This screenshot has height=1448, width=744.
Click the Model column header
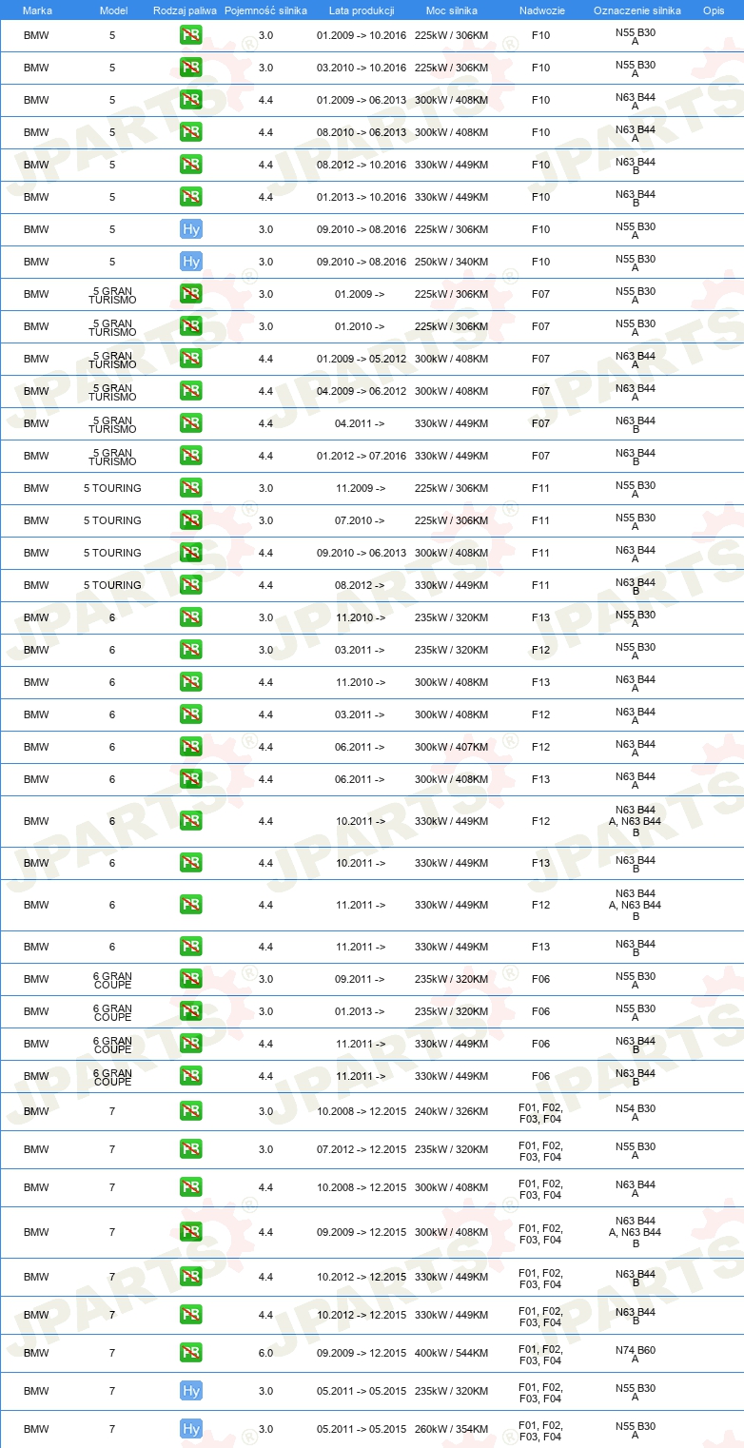[x=112, y=10]
